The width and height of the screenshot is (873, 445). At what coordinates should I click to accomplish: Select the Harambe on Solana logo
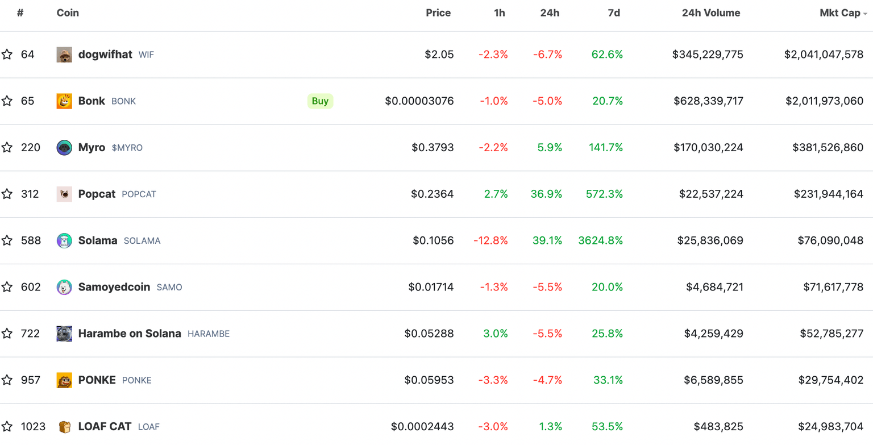click(x=64, y=334)
